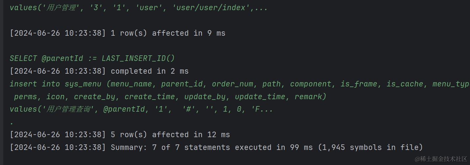Image resolution: width=470 pixels, height=165 pixels.
Task: Click the menu_name column in the insert statement
Action: [x=131, y=84]
